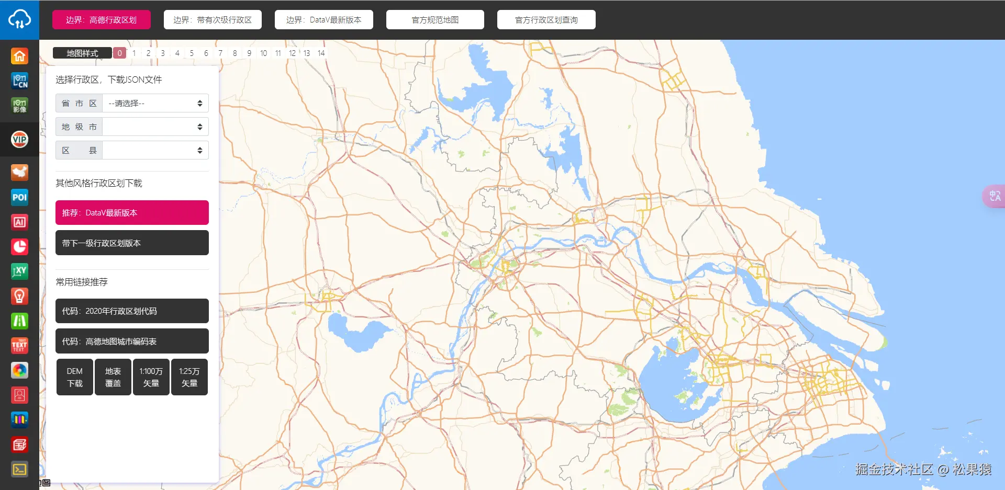Open the 官方行政区划查询 tab
This screenshot has width=1005, height=490.
pyautogui.click(x=546, y=20)
